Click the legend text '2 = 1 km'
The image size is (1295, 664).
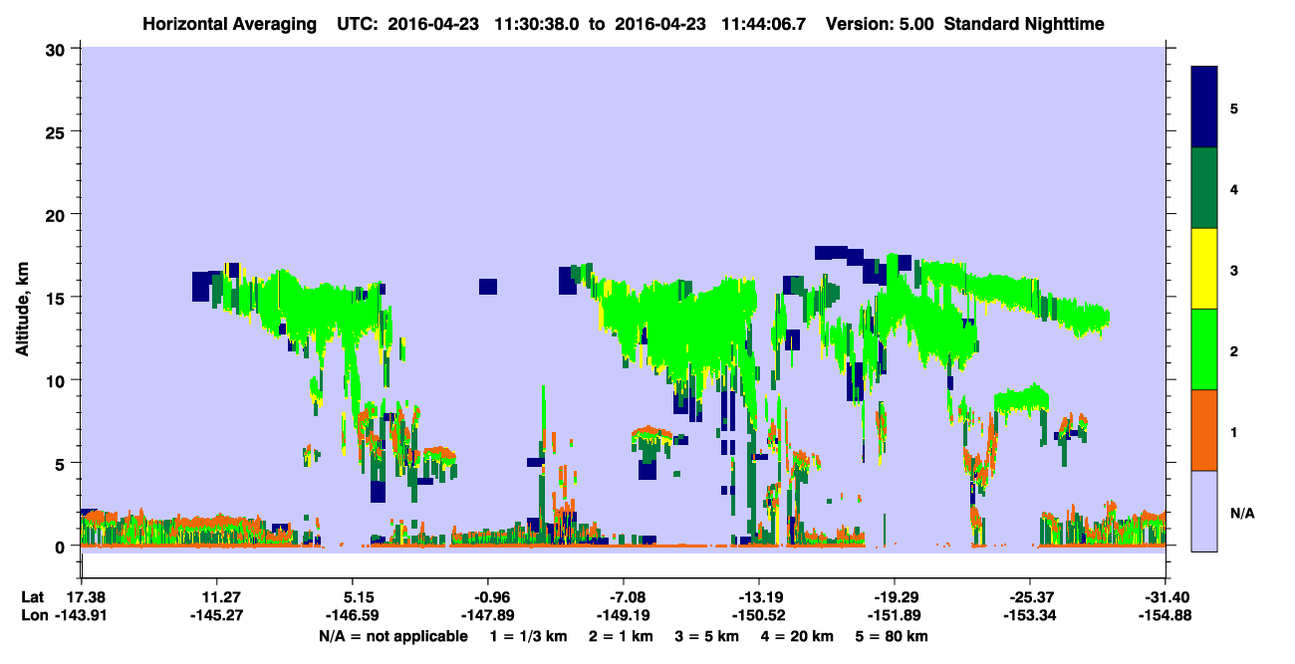pyautogui.click(x=619, y=636)
